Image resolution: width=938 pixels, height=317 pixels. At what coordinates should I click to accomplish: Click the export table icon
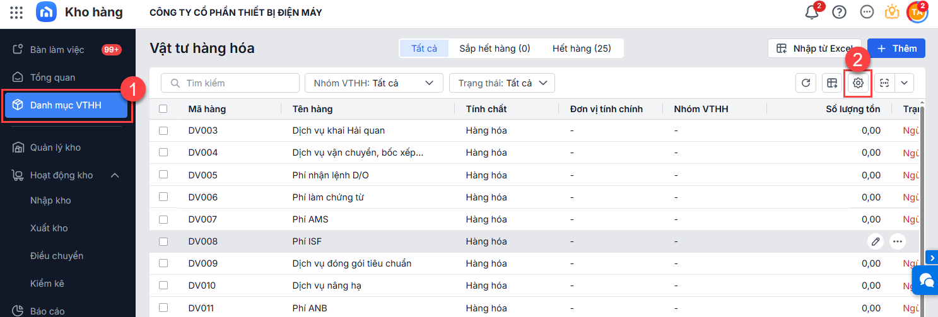(x=832, y=83)
